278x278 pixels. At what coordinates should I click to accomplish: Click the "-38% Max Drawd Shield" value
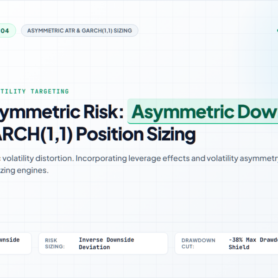(x=253, y=243)
